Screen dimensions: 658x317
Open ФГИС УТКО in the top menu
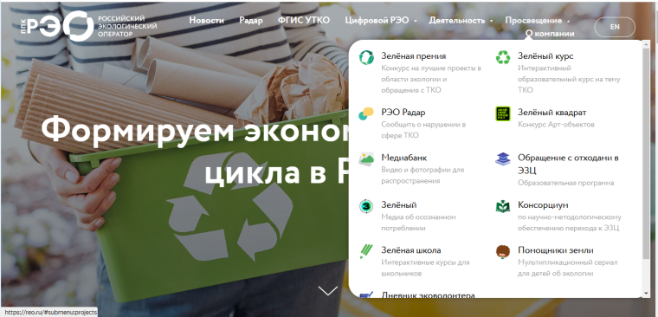click(x=304, y=20)
